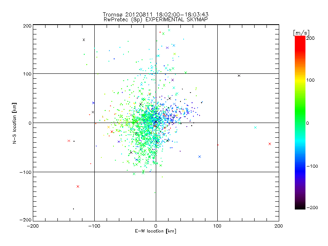Click the small black dot near bottom-left corner
Viewport: 328px width, 246px height.
click(x=73, y=209)
